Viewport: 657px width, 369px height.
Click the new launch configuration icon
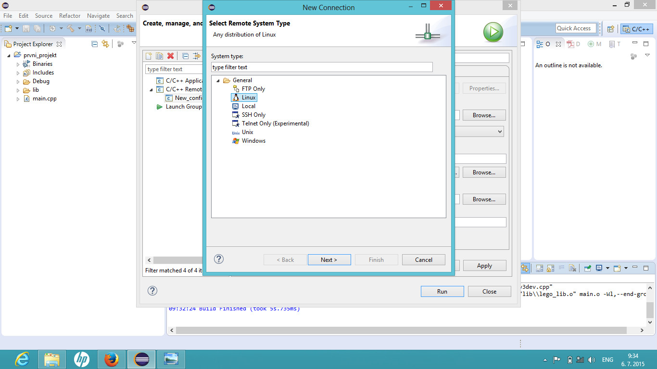tap(149, 56)
